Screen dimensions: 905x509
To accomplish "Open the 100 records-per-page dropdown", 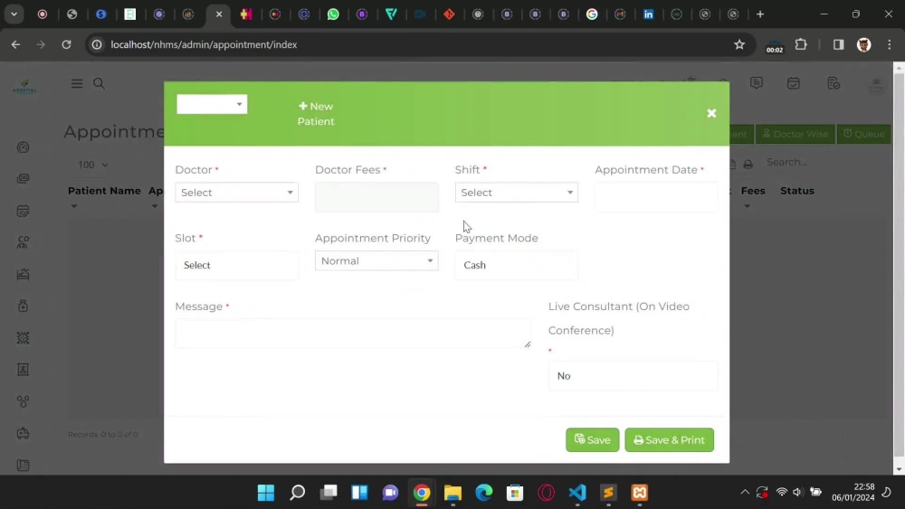I will (93, 165).
